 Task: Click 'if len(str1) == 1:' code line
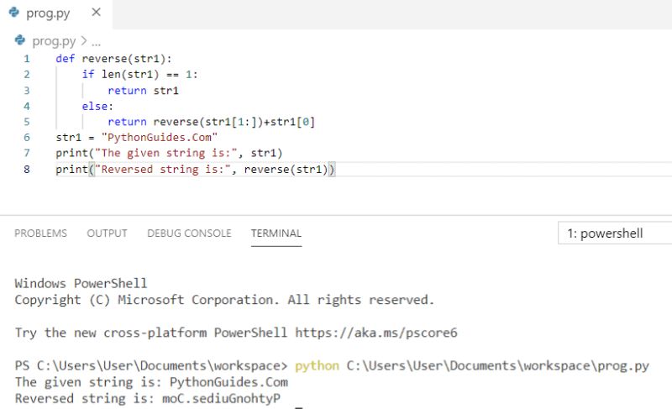tap(139, 75)
